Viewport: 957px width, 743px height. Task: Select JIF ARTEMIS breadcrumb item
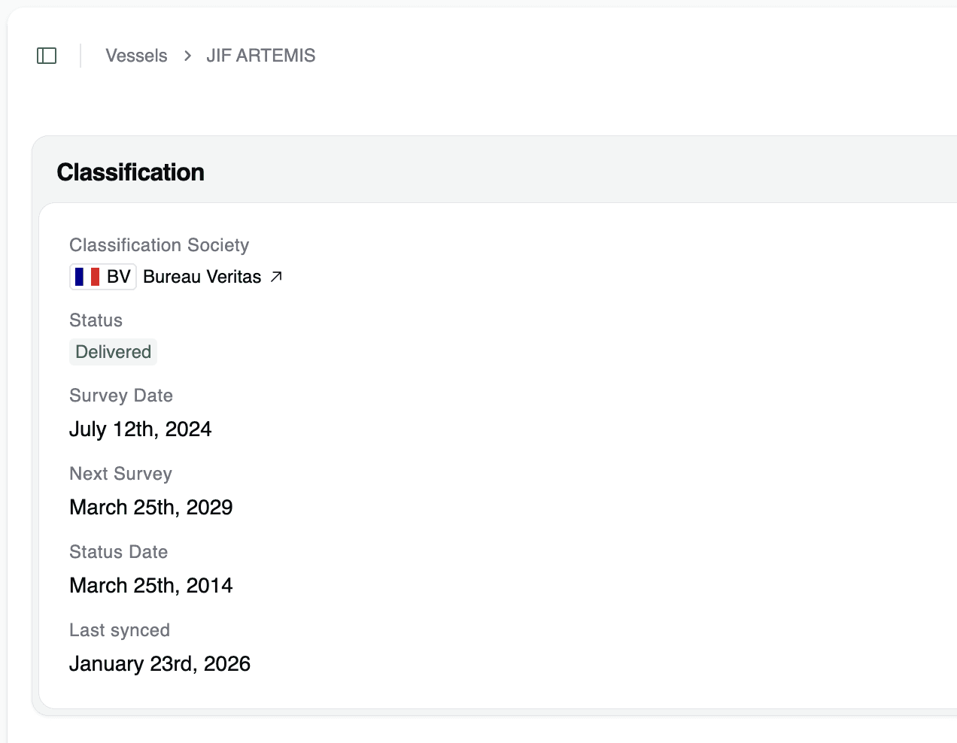click(261, 56)
